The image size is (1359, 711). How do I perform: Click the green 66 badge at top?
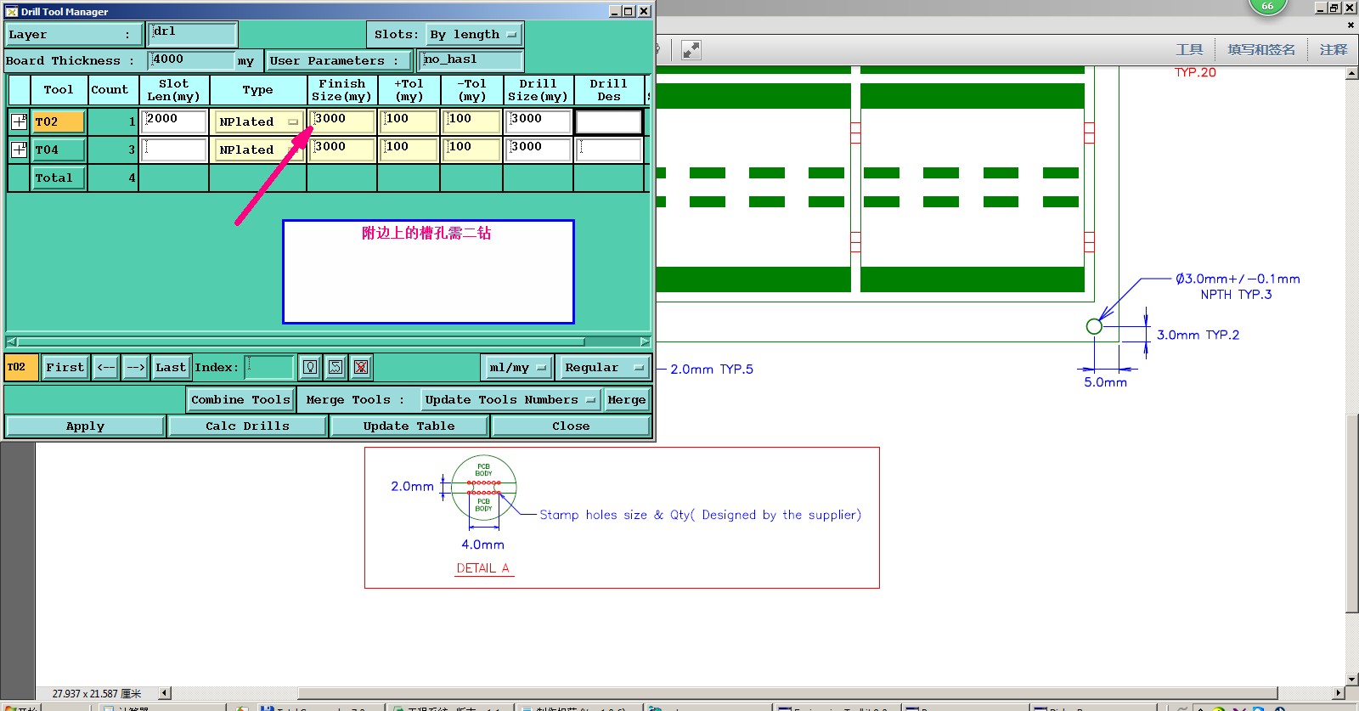tap(1267, 6)
